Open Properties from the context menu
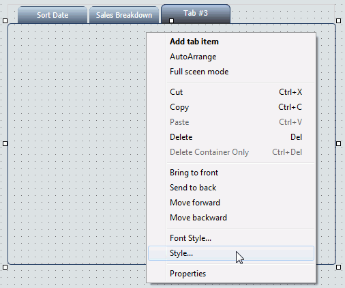Image resolution: width=345 pixels, height=288 pixels. coord(231,274)
